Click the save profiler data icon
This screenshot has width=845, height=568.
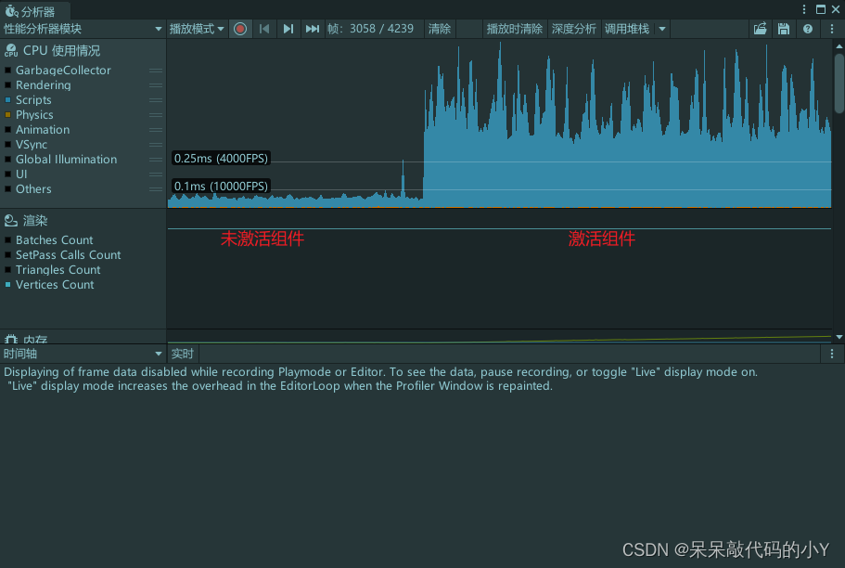784,29
